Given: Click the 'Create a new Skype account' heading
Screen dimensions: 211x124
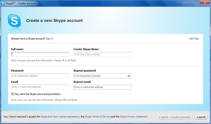Looking at the screenshot, I should click(54, 20).
